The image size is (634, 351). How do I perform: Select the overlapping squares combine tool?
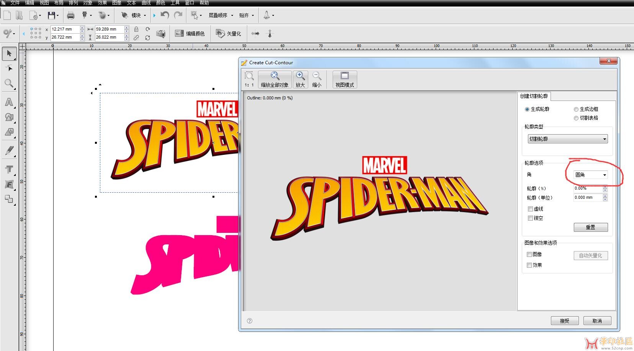point(9,199)
